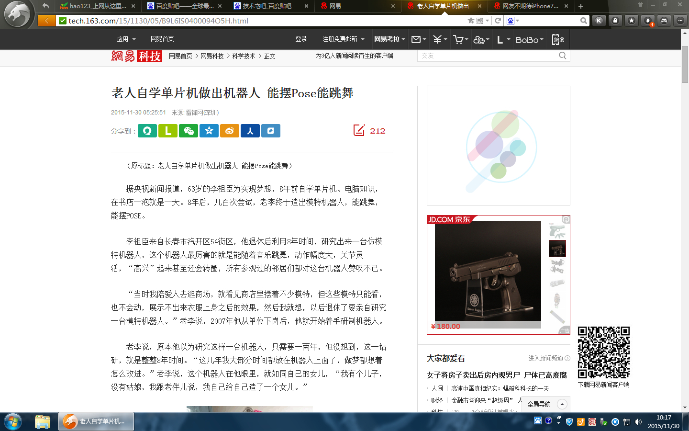
Task: Open the Baidu search engine selector dropdown
Action: (x=513, y=21)
